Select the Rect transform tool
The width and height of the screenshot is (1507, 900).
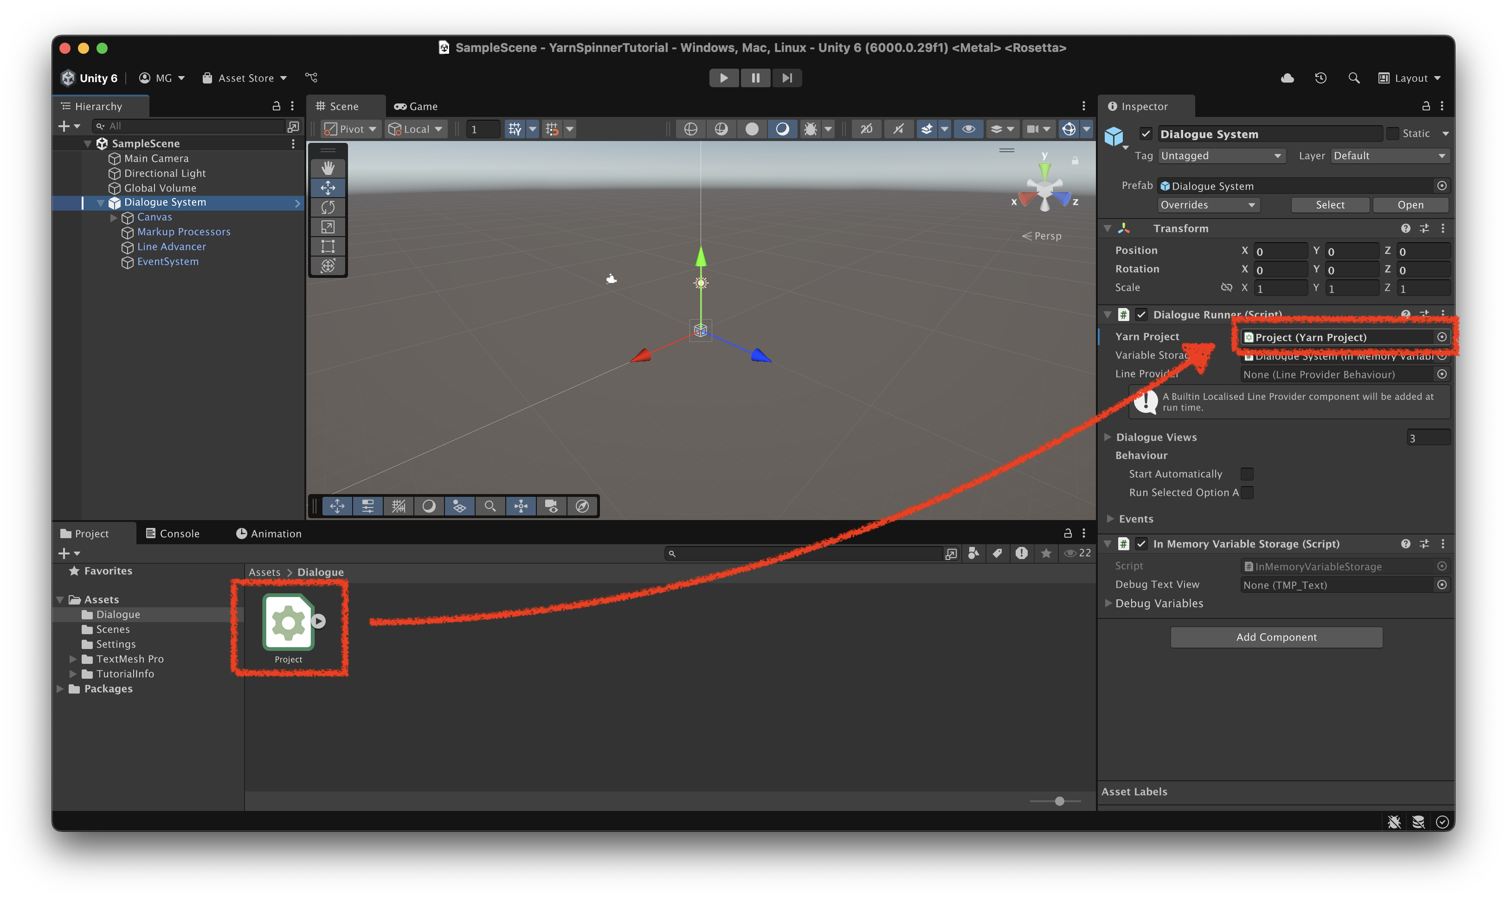328,246
